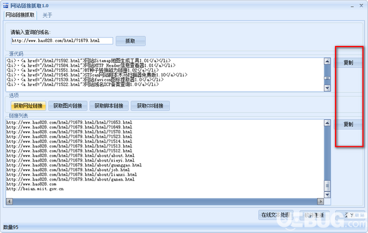Select the link ending in ?1523.html
Screen dimensions: 368x233
69,136
